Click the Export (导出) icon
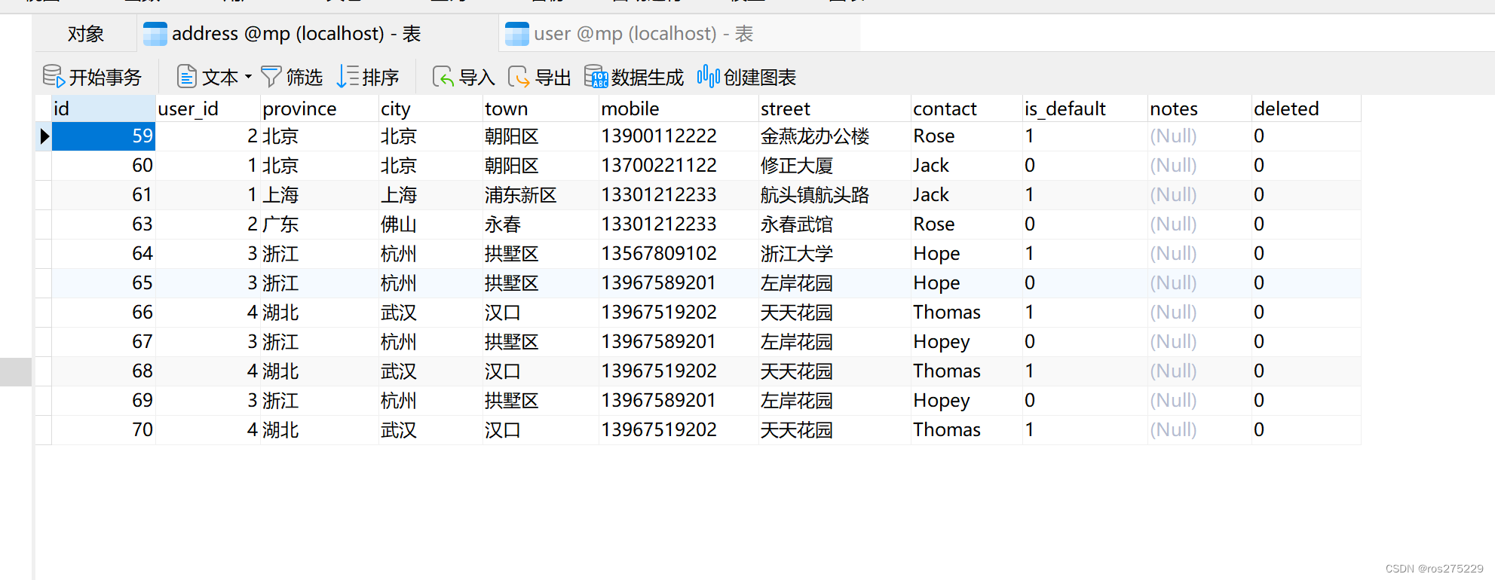The image size is (1495, 580). coord(519,77)
